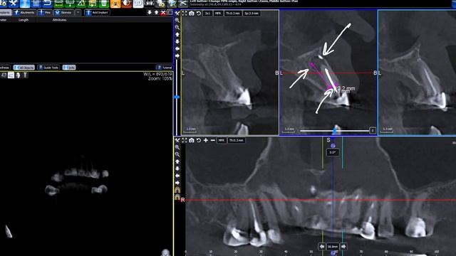Open the cross-section view settings wrench icon
456x256 pixels.
[x=177, y=14]
